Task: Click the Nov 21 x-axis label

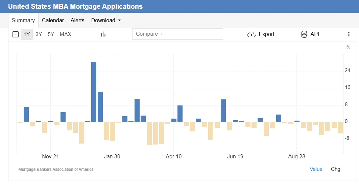Action: [50, 157]
